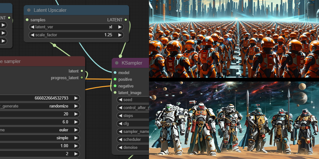Decrease scale_factor with the left arrow

tap(32, 35)
